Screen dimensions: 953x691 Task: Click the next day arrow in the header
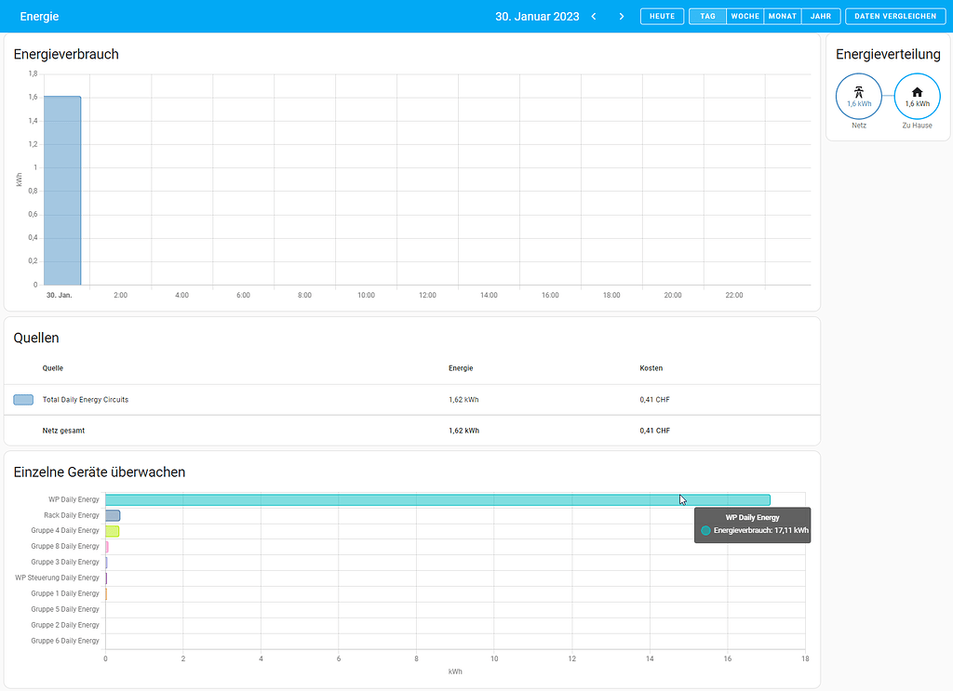(621, 16)
